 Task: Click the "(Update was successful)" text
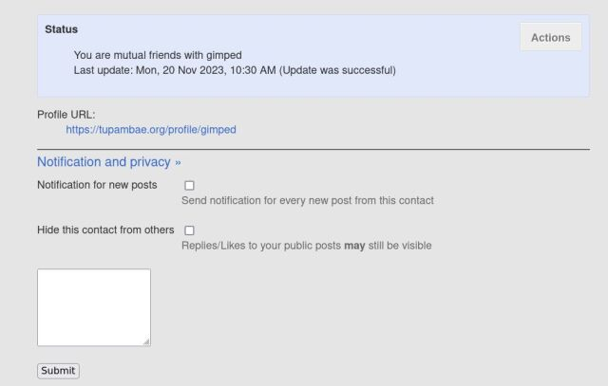(x=337, y=70)
